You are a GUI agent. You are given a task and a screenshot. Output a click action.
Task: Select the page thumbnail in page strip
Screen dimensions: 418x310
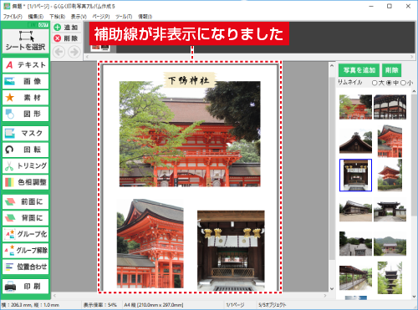100,48
